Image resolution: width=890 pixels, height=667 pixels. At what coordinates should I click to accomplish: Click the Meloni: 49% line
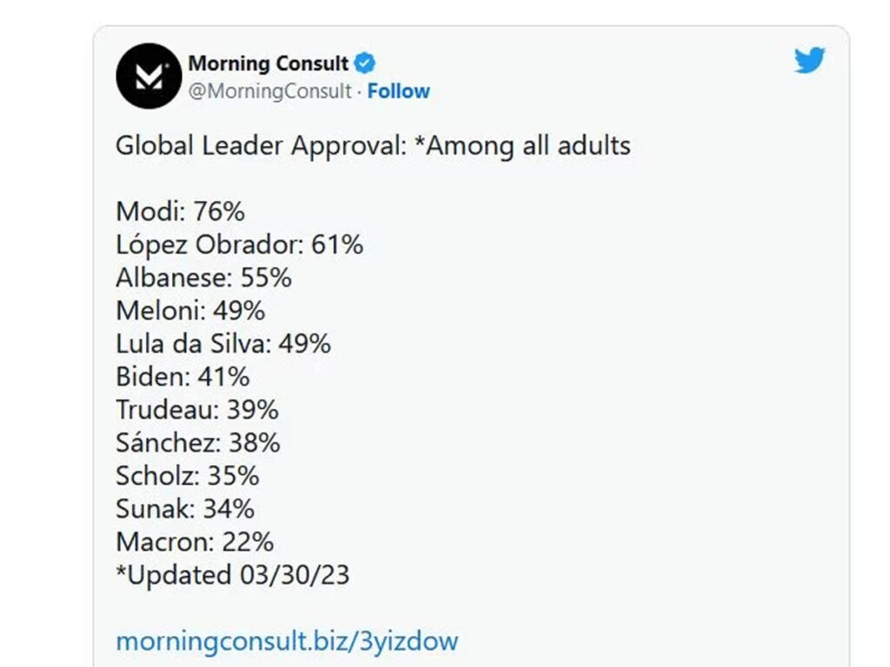click(x=190, y=311)
